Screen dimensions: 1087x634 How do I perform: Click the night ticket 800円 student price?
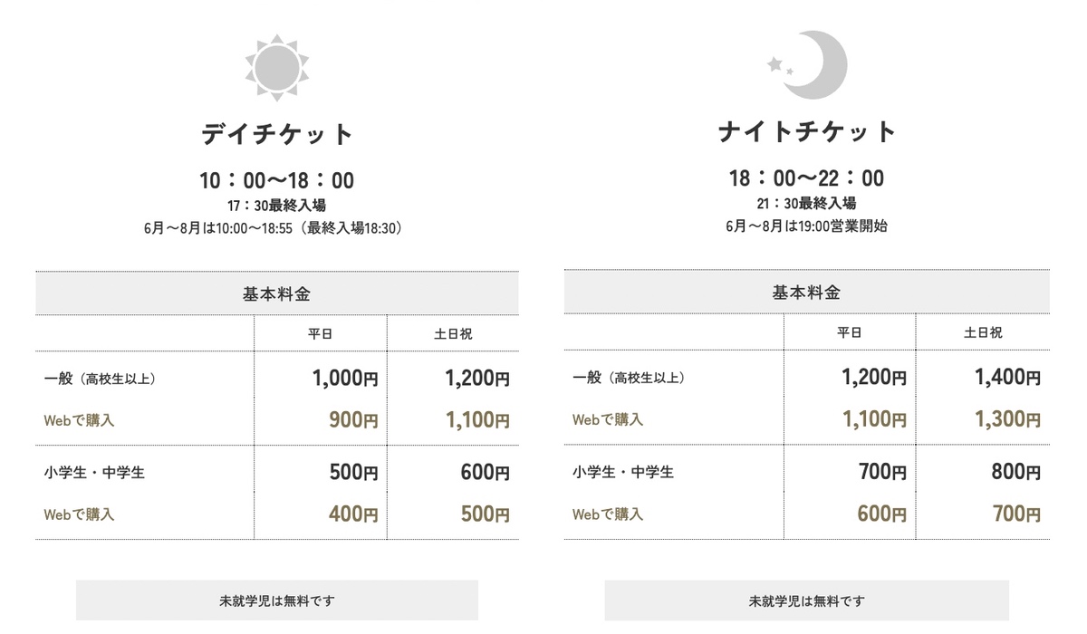1015,472
